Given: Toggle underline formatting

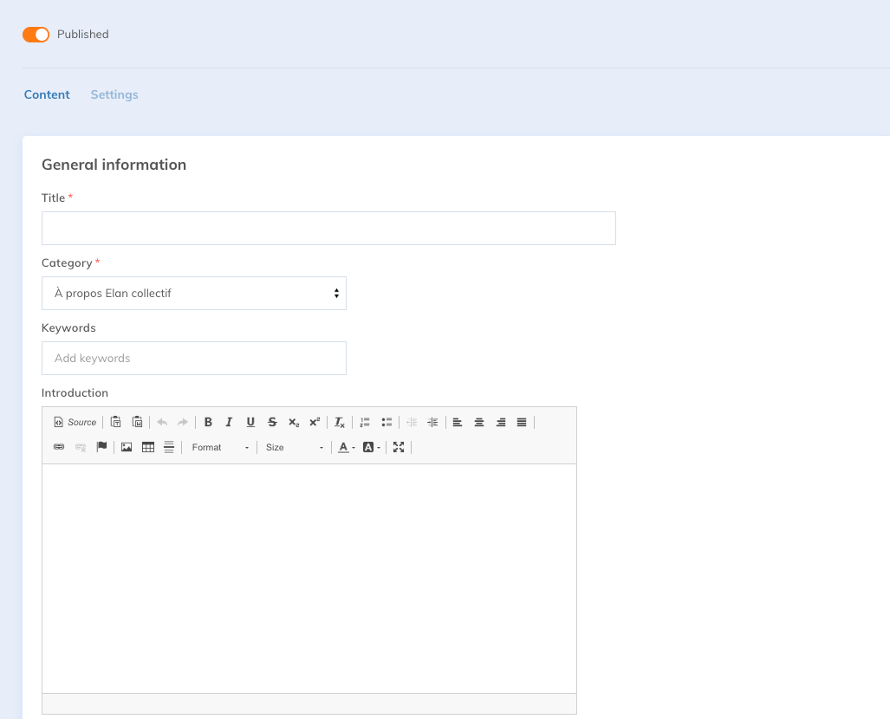Looking at the screenshot, I should pos(250,422).
